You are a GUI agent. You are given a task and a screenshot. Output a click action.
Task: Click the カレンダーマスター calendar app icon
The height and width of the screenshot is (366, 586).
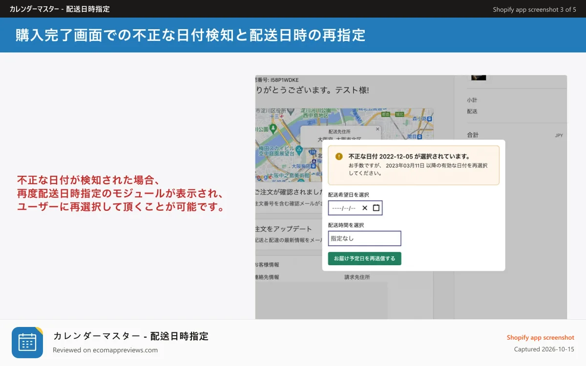pos(27,343)
